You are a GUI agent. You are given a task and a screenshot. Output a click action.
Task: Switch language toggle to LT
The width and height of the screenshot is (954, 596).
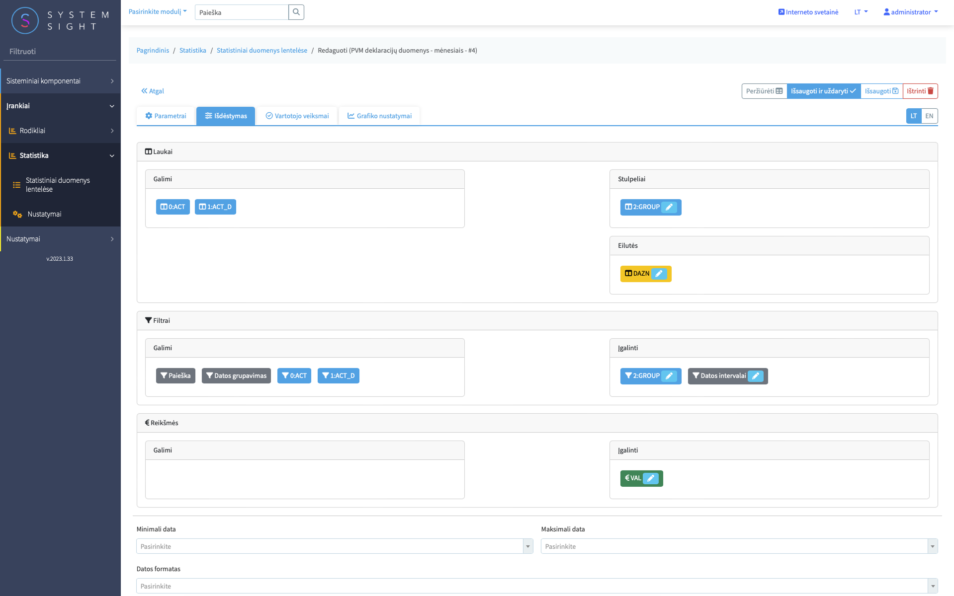click(914, 116)
